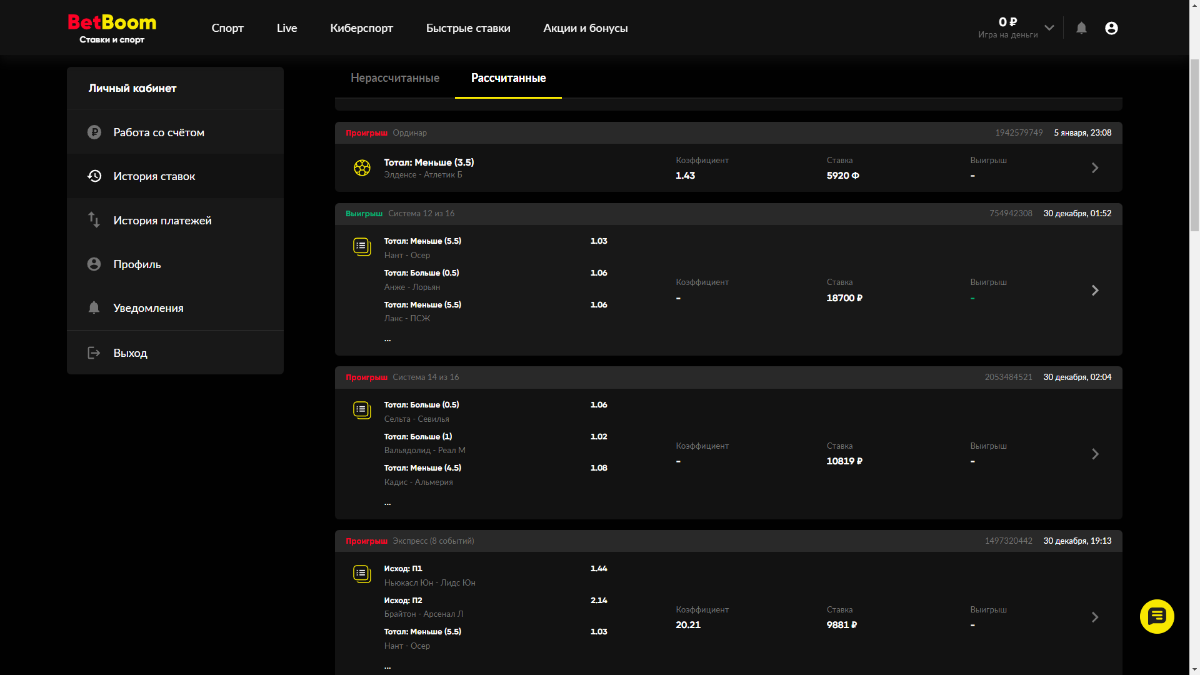Open История платежей in sidebar
This screenshot has height=675, width=1200.
tap(162, 221)
